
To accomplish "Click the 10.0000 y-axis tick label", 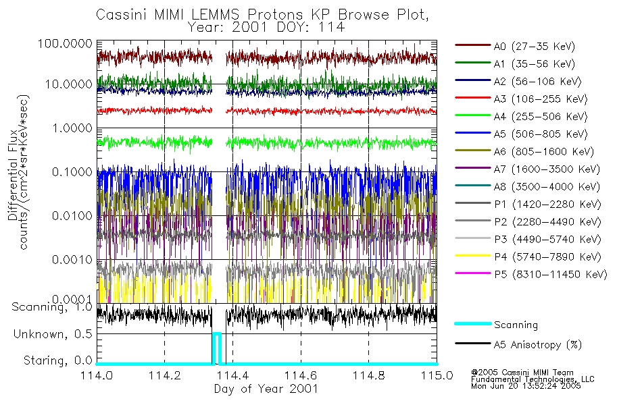I will pos(68,84).
